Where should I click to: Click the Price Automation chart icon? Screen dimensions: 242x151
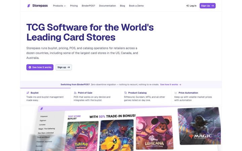176,93
